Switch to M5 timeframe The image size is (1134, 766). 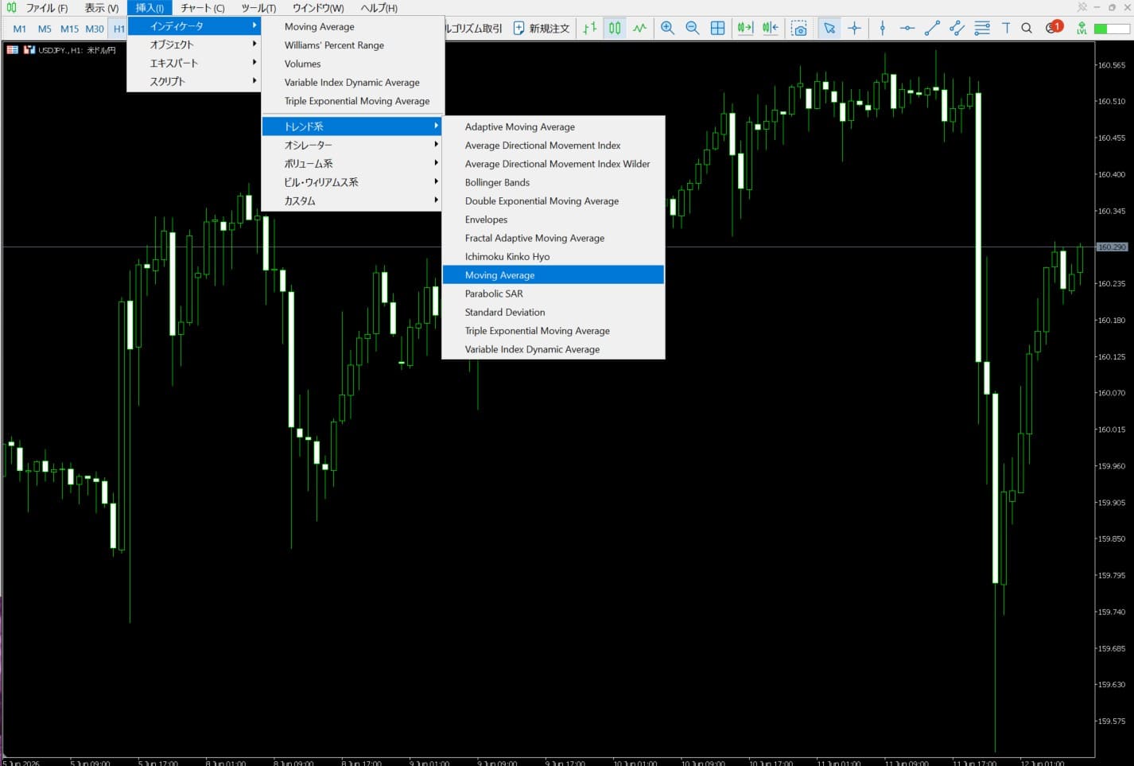pyautogui.click(x=45, y=29)
